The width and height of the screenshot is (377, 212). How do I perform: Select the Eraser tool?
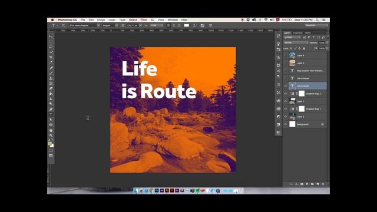[x=51, y=88]
